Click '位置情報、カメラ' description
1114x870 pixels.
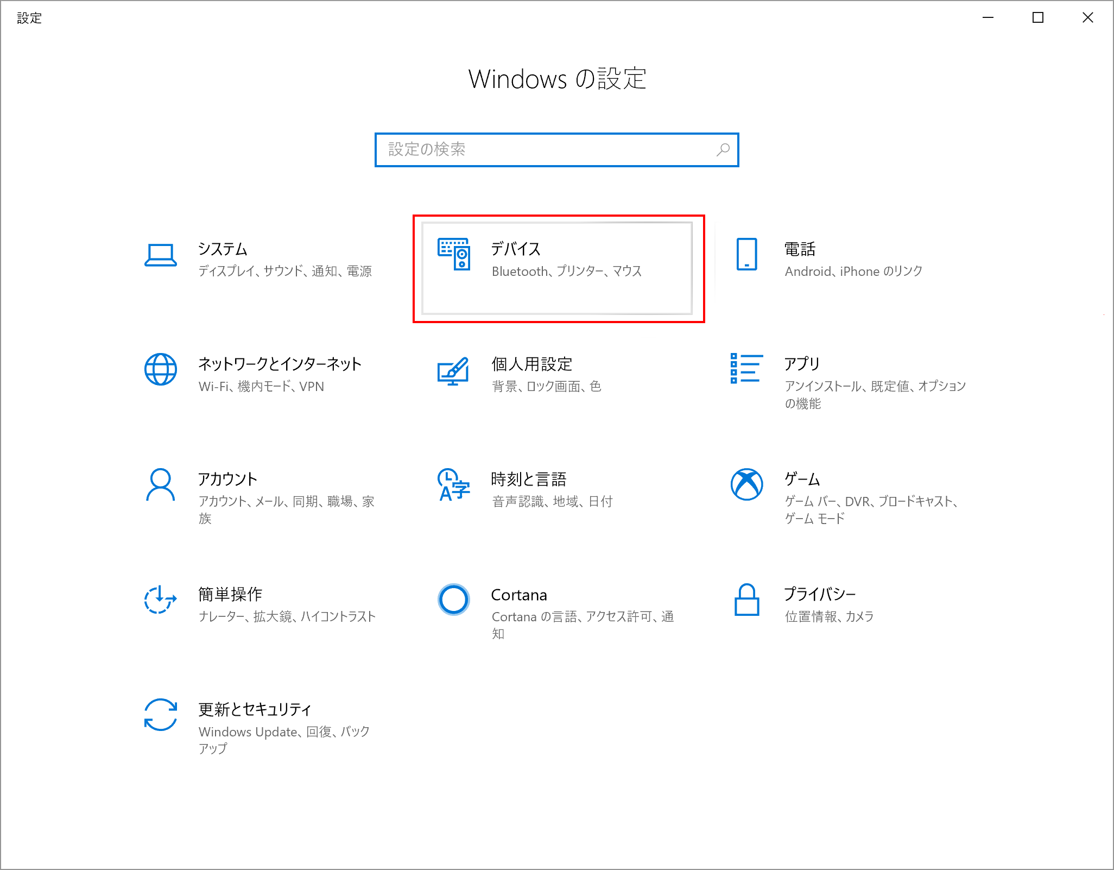pyautogui.click(x=830, y=617)
